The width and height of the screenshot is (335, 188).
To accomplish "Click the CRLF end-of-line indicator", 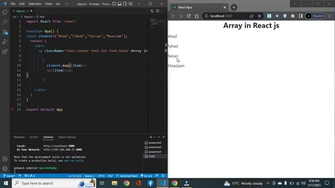I will tap(110, 176).
